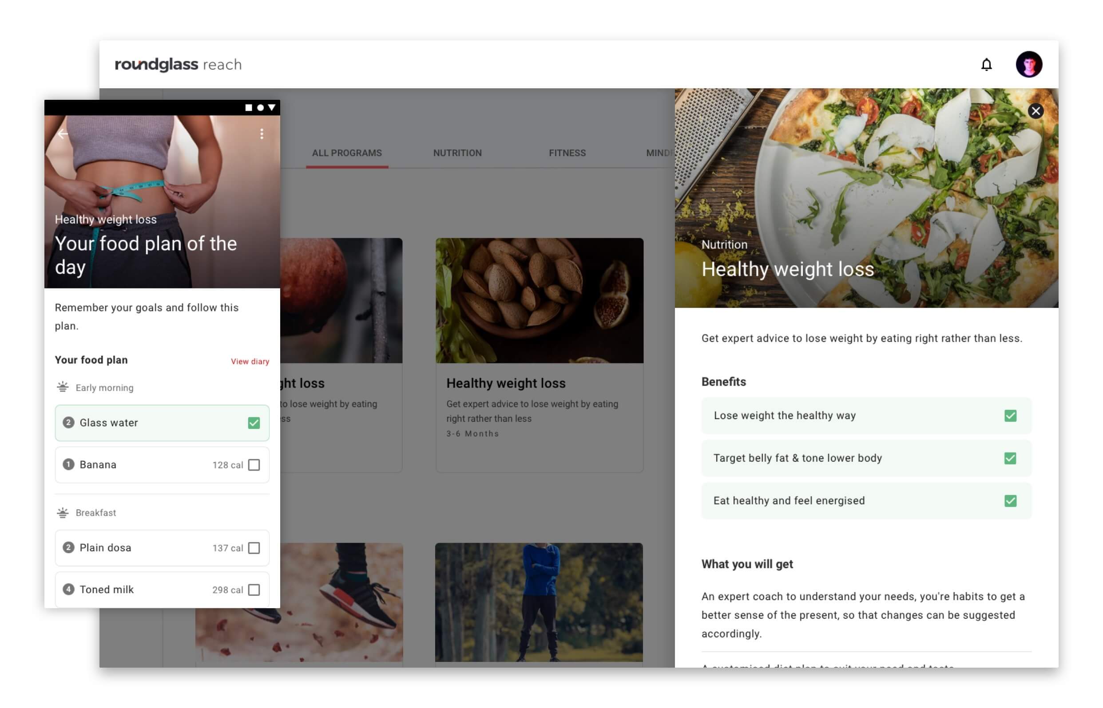The height and width of the screenshot is (708, 1103).
Task: Click the 'Nutrition' label over the pizza image
Action: 724,244
